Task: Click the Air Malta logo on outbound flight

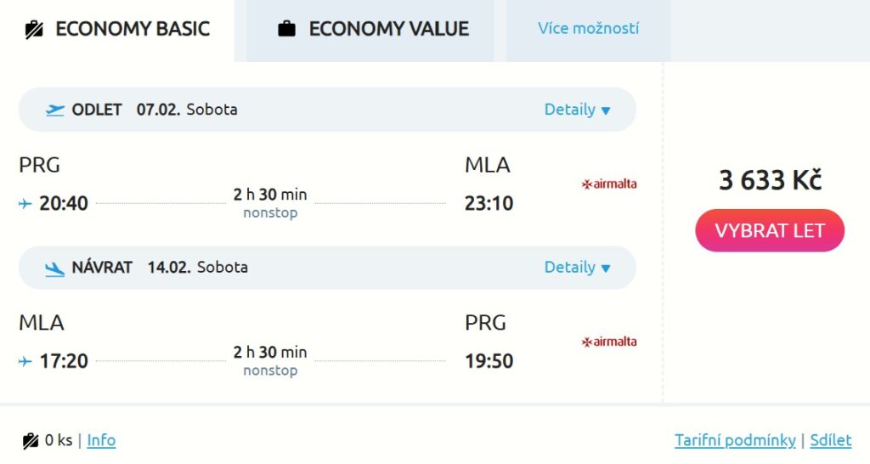Action: coord(608,184)
